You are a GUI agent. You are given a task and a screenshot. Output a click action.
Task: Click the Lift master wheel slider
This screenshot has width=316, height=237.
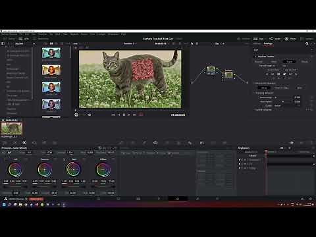pos(15,187)
